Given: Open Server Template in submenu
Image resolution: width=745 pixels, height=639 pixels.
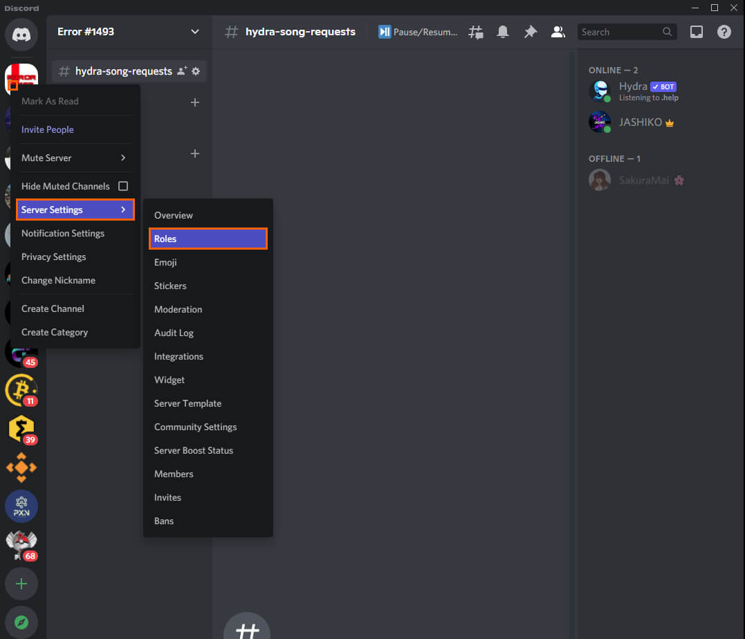Looking at the screenshot, I should [x=208, y=403].
